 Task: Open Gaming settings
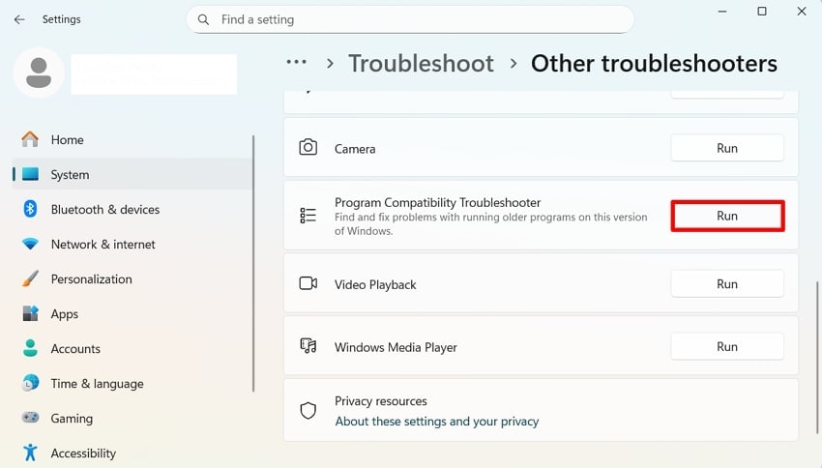[x=132, y=419]
